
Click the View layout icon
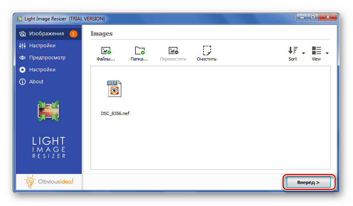click(x=316, y=50)
